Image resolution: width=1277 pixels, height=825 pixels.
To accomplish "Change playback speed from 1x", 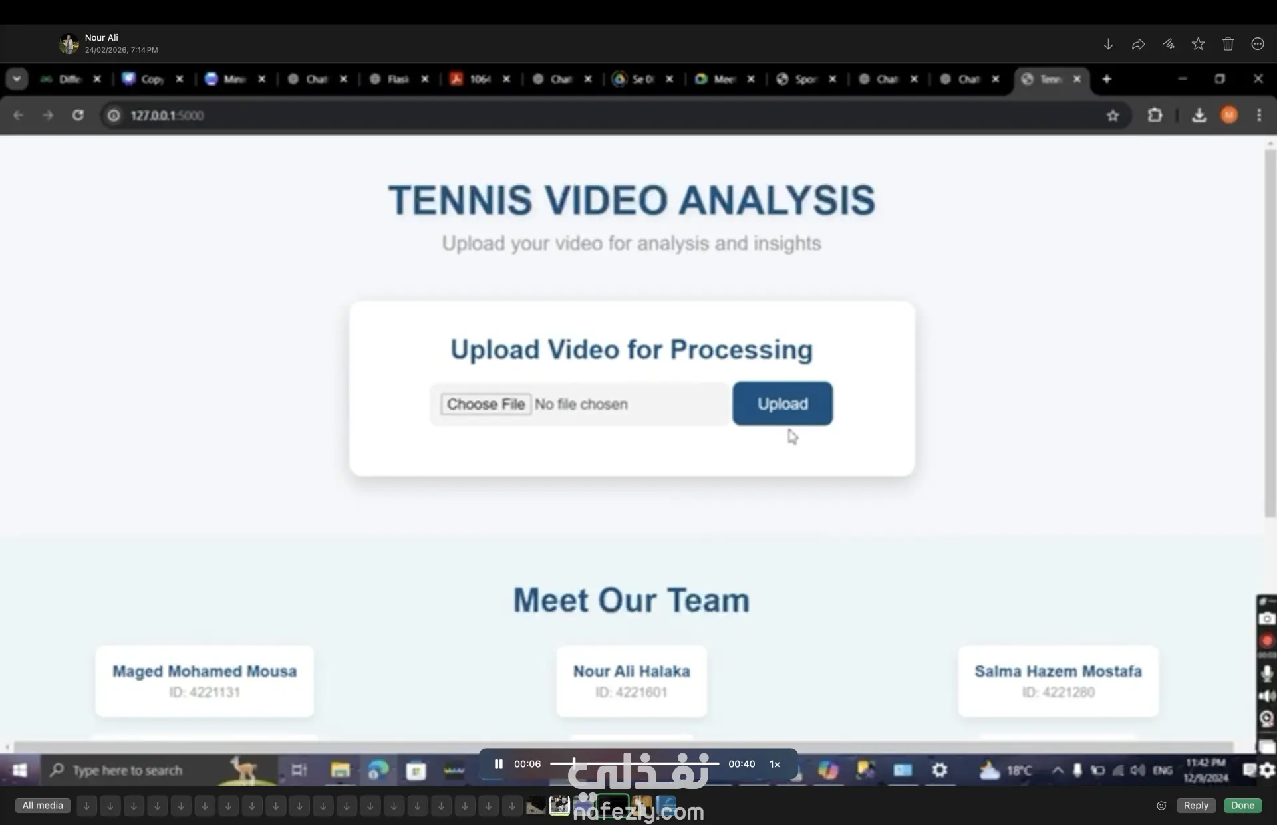I will point(775,764).
